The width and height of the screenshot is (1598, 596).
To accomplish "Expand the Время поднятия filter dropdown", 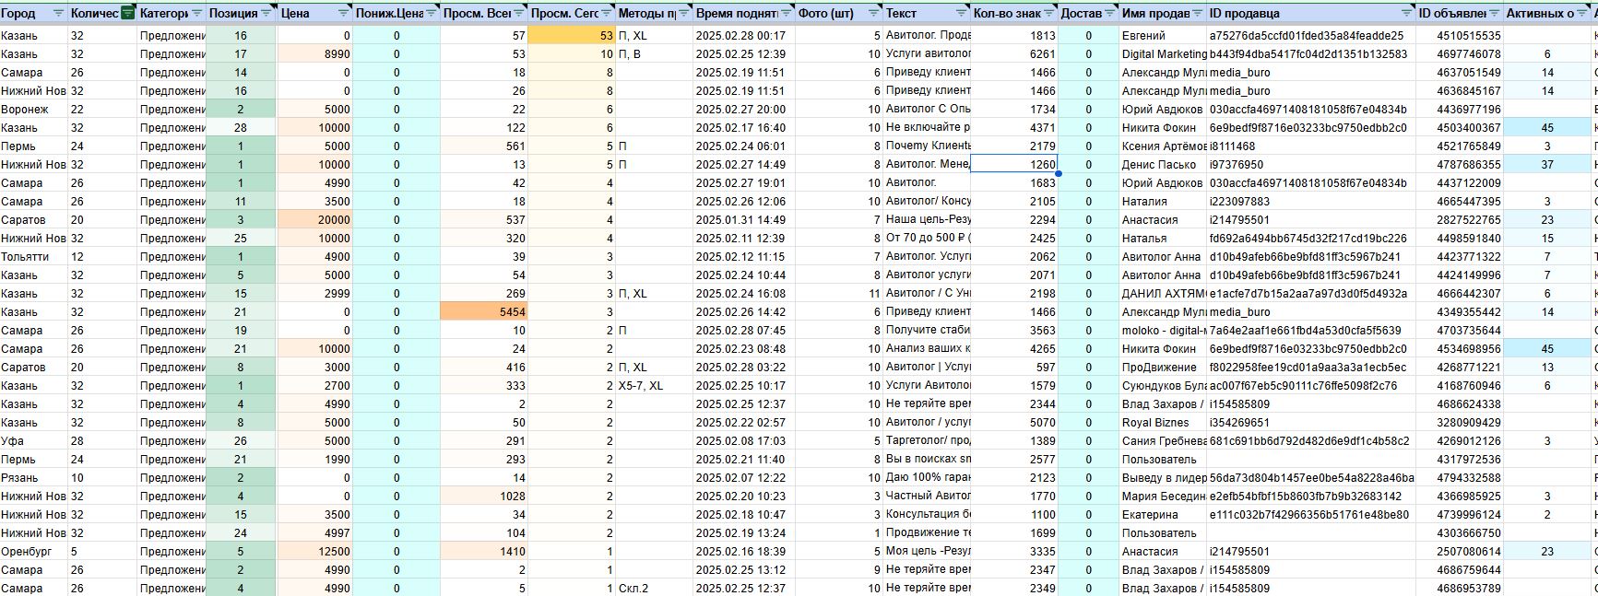I will 786,13.
